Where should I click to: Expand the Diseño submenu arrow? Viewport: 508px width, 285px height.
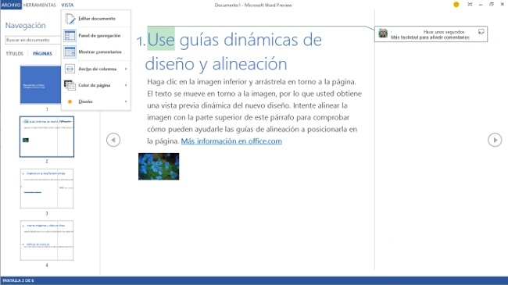click(x=126, y=102)
